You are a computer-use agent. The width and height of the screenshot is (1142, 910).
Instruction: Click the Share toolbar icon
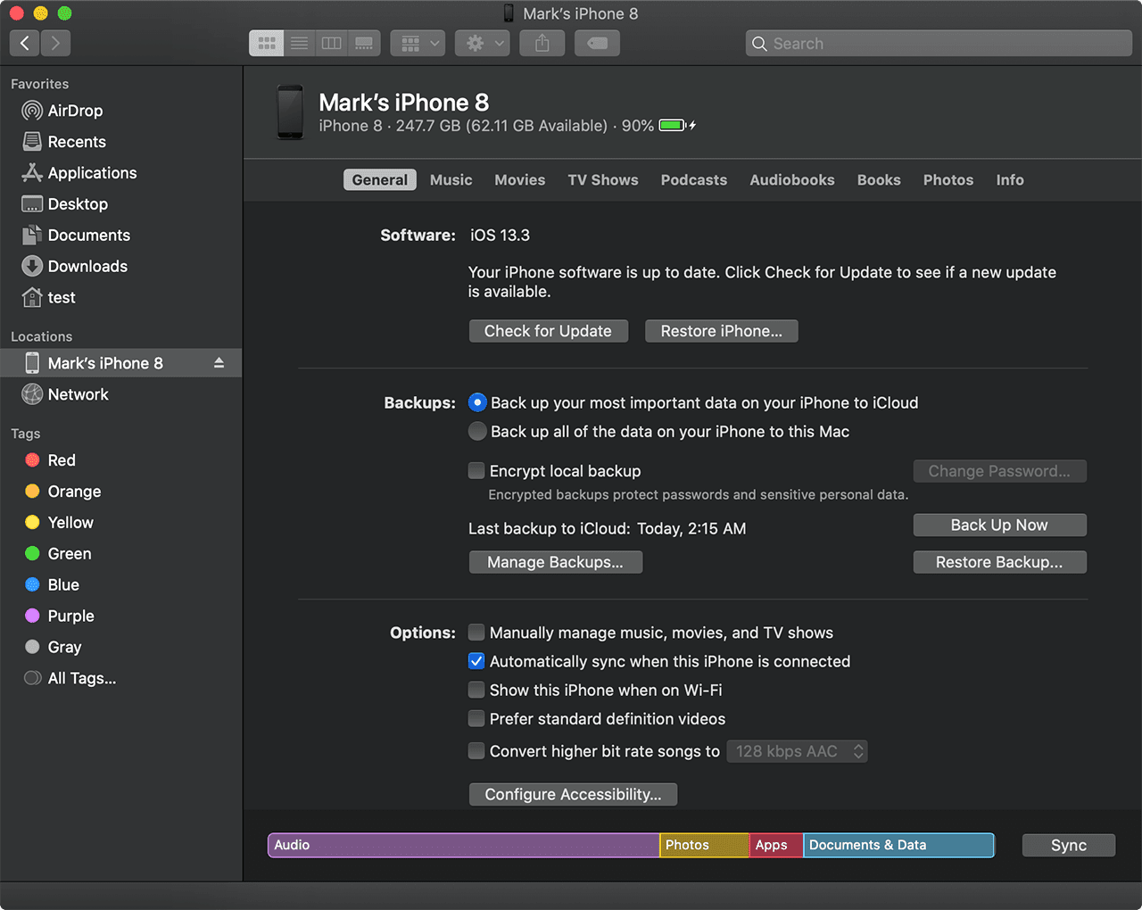pyautogui.click(x=542, y=43)
